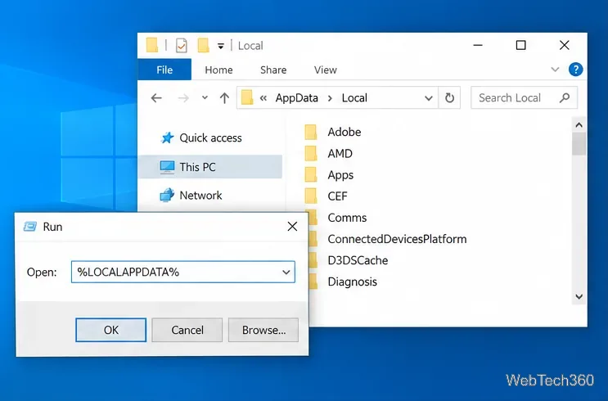608x401 pixels.
Task: Expand the ribbon with the chevron
Action: coord(555,70)
